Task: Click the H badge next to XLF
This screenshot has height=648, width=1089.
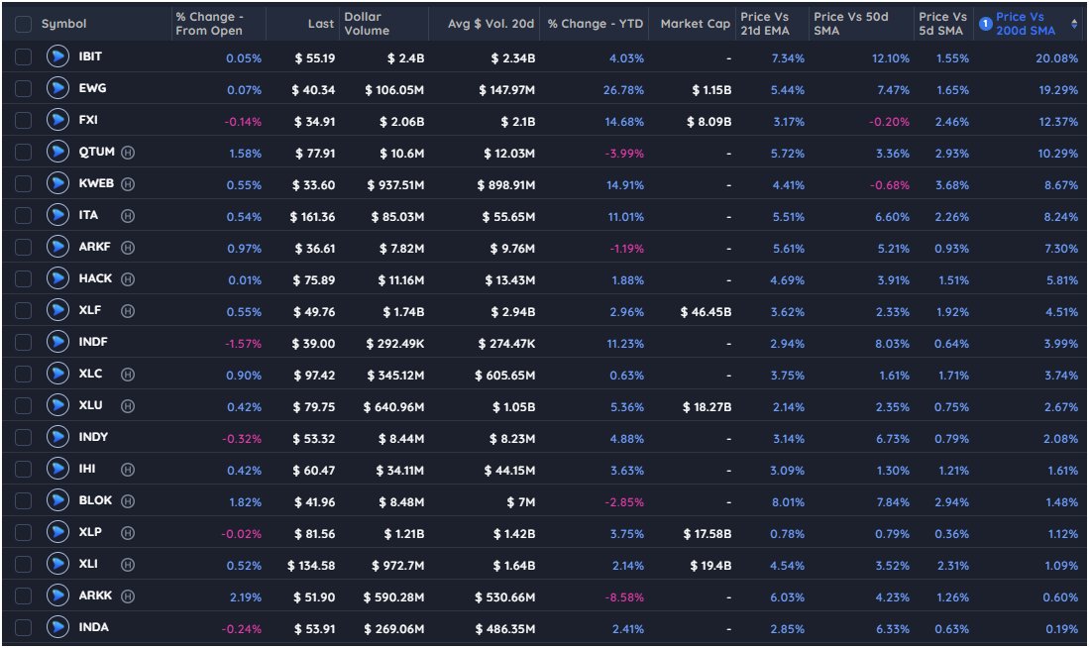Action: click(128, 311)
